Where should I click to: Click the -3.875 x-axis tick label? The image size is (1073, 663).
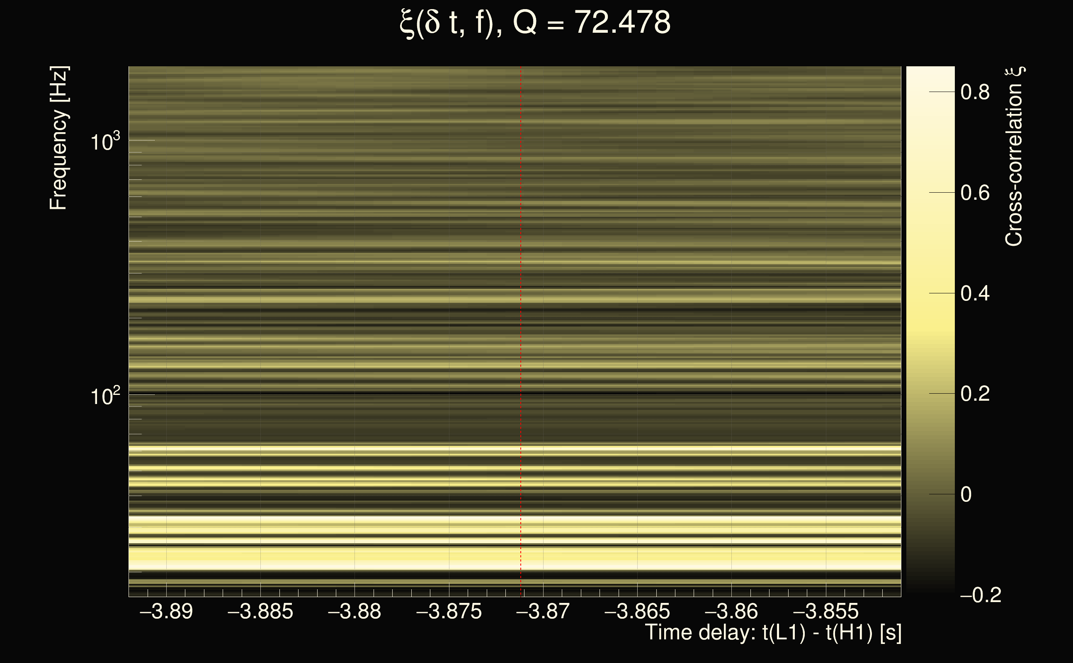click(449, 611)
